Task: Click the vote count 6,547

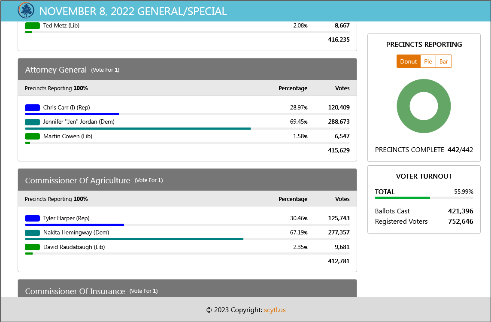Action: (x=342, y=136)
